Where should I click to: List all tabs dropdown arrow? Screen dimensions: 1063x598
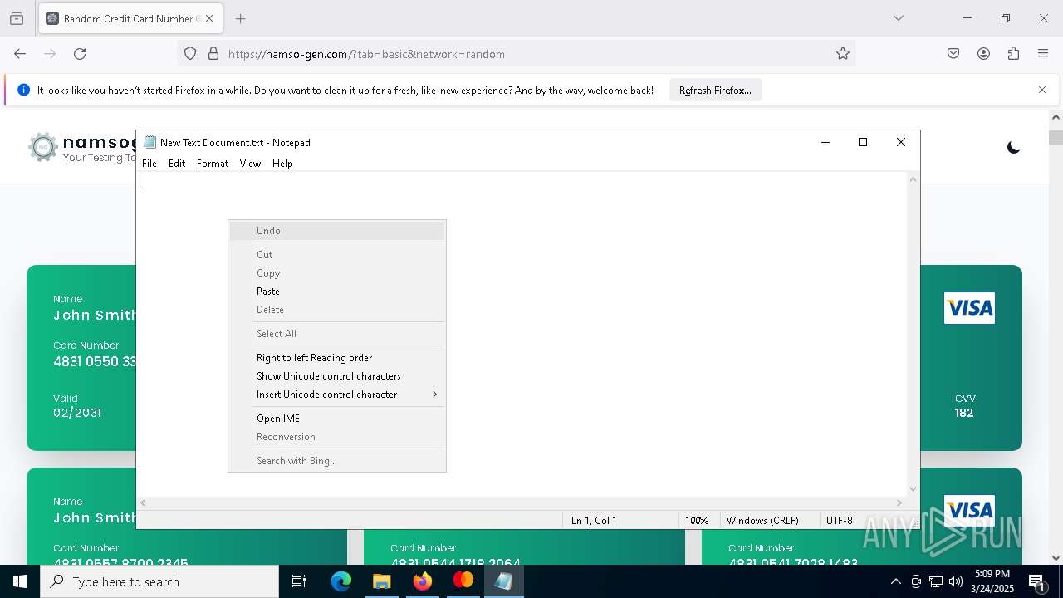coord(898,18)
